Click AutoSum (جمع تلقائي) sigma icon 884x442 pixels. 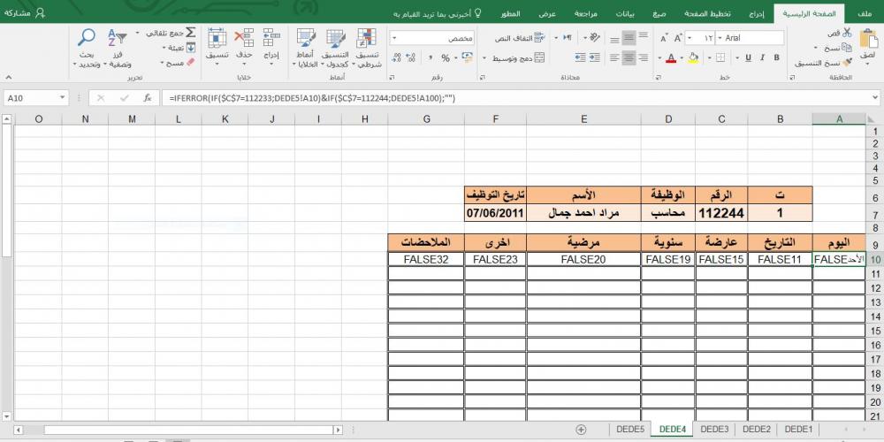pos(189,33)
